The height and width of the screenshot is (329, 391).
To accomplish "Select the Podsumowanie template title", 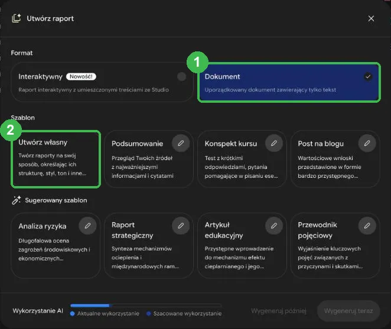I will pos(137,144).
